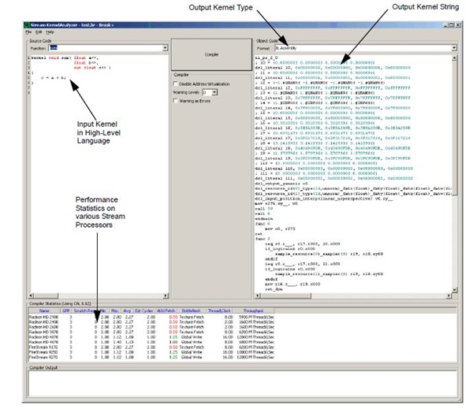Open the Warning Levels dropdown
The width and height of the screenshot is (473, 409).
tap(214, 92)
